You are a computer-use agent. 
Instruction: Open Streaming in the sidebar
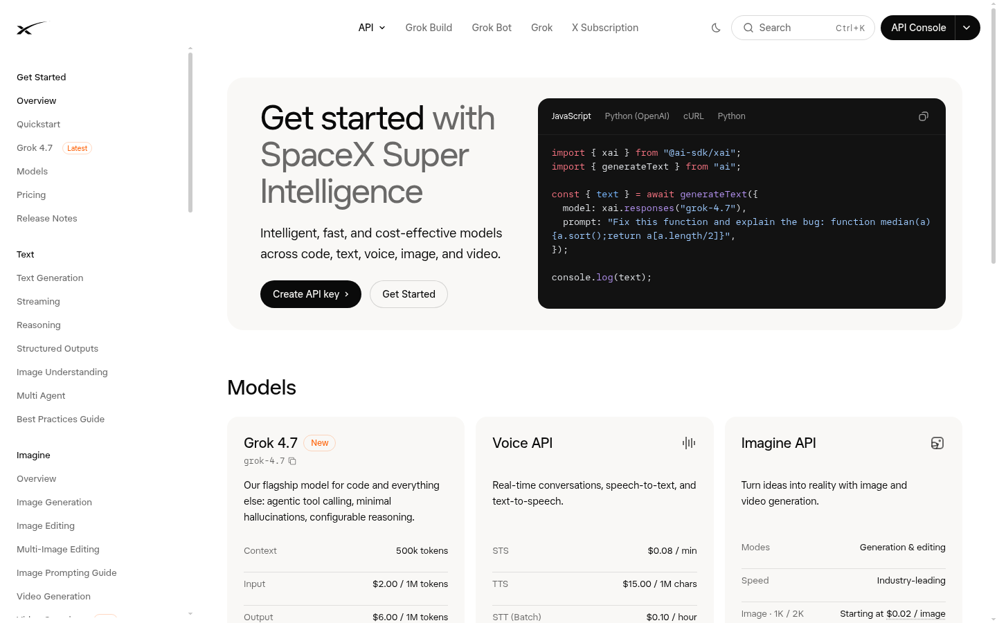(x=38, y=302)
